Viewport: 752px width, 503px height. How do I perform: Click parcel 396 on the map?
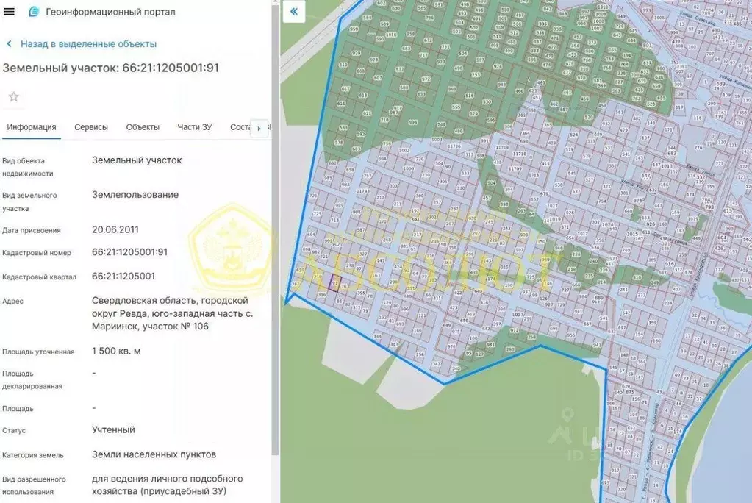[x=321, y=295]
